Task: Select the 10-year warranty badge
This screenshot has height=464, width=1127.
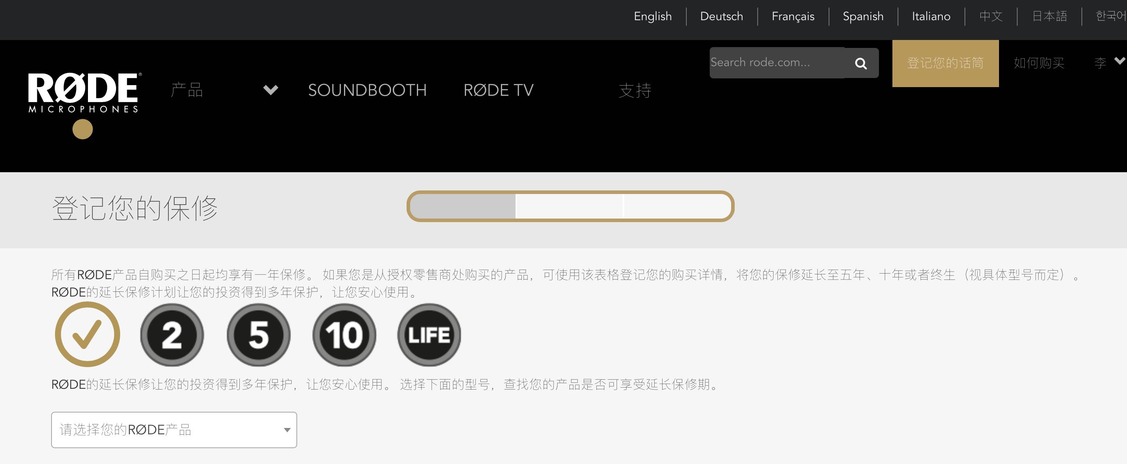Action: (344, 335)
